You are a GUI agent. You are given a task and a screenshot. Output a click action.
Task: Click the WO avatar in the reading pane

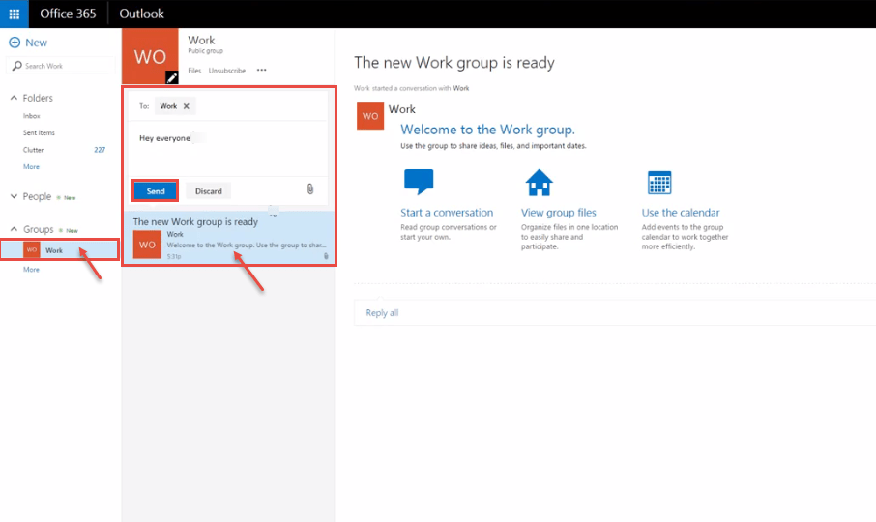tap(370, 116)
